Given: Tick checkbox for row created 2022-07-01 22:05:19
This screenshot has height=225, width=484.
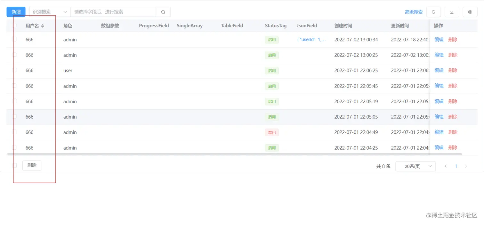Looking at the screenshot, I should (x=14, y=101).
